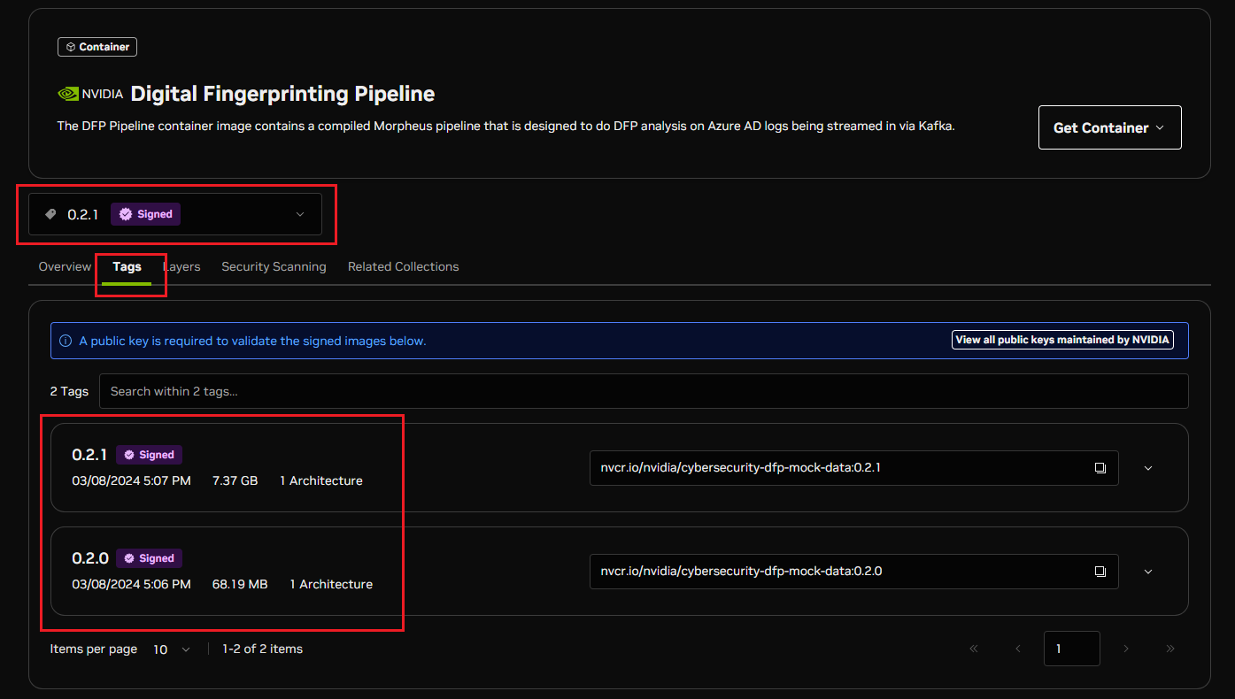
Task: Click 1 Architecture on tag 0.2.0
Action: pyautogui.click(x=331, y=584)
